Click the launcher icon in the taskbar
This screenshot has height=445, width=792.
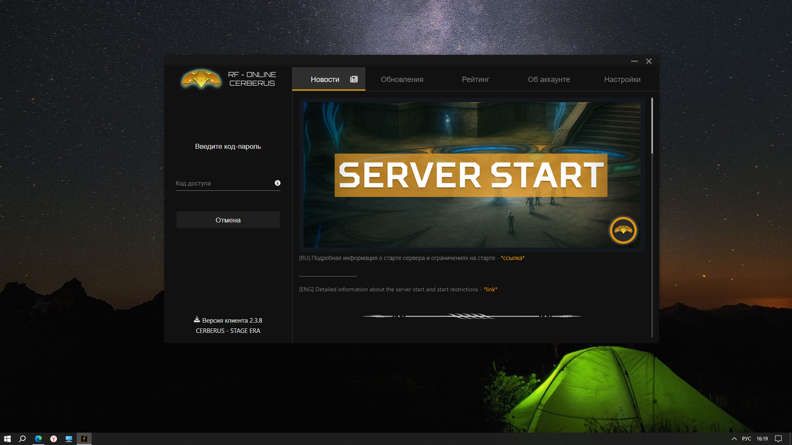[84, 439]
